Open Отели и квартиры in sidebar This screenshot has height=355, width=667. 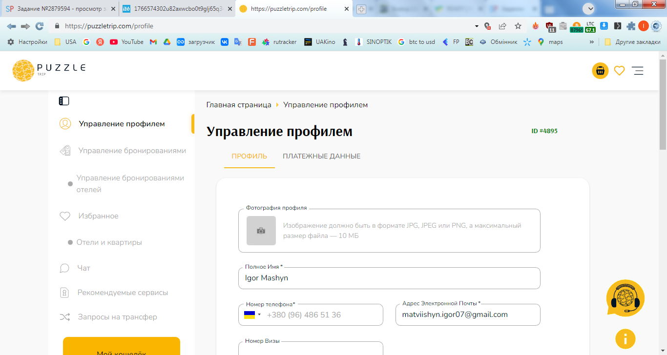click(104, 242)
